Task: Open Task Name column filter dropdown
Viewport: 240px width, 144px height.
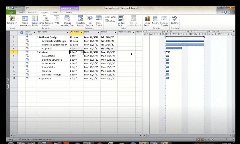Action: 67,33
